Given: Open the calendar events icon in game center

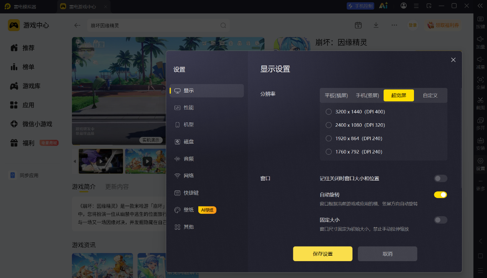Looking at the screenshot, I should coord(358,25).
